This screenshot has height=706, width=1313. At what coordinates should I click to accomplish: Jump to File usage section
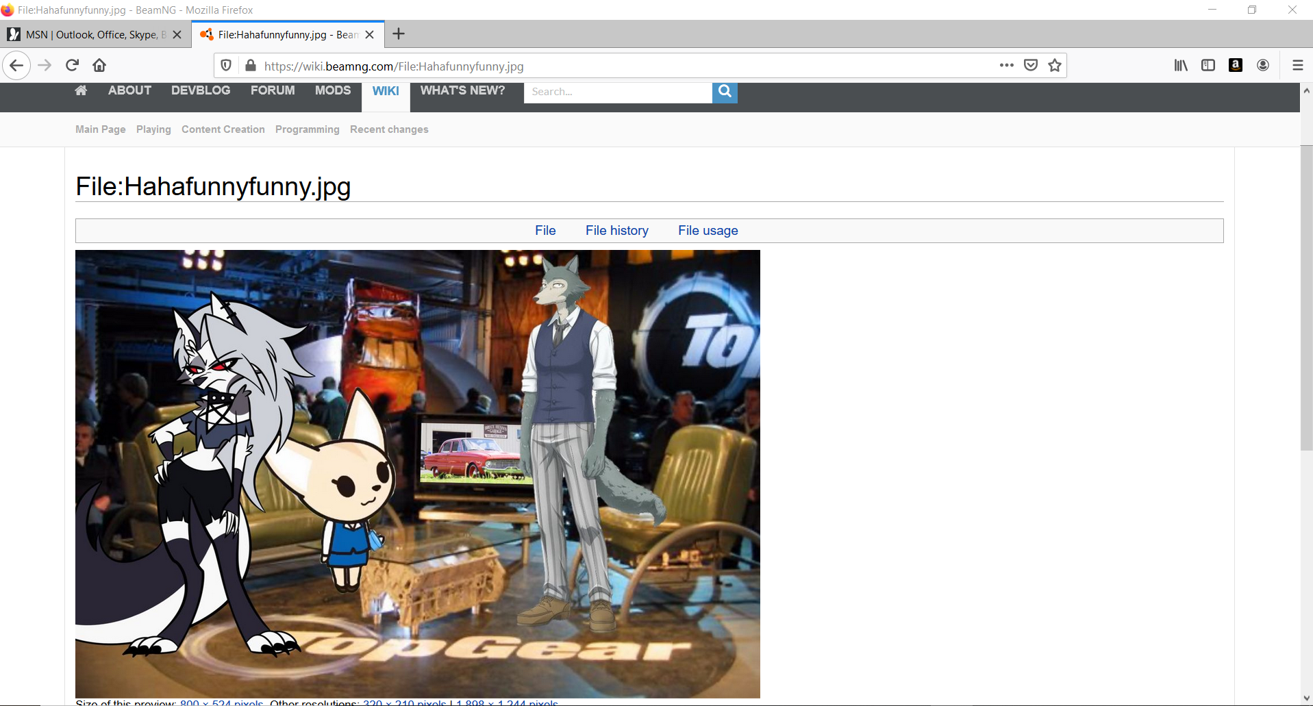tap(708, 231)
